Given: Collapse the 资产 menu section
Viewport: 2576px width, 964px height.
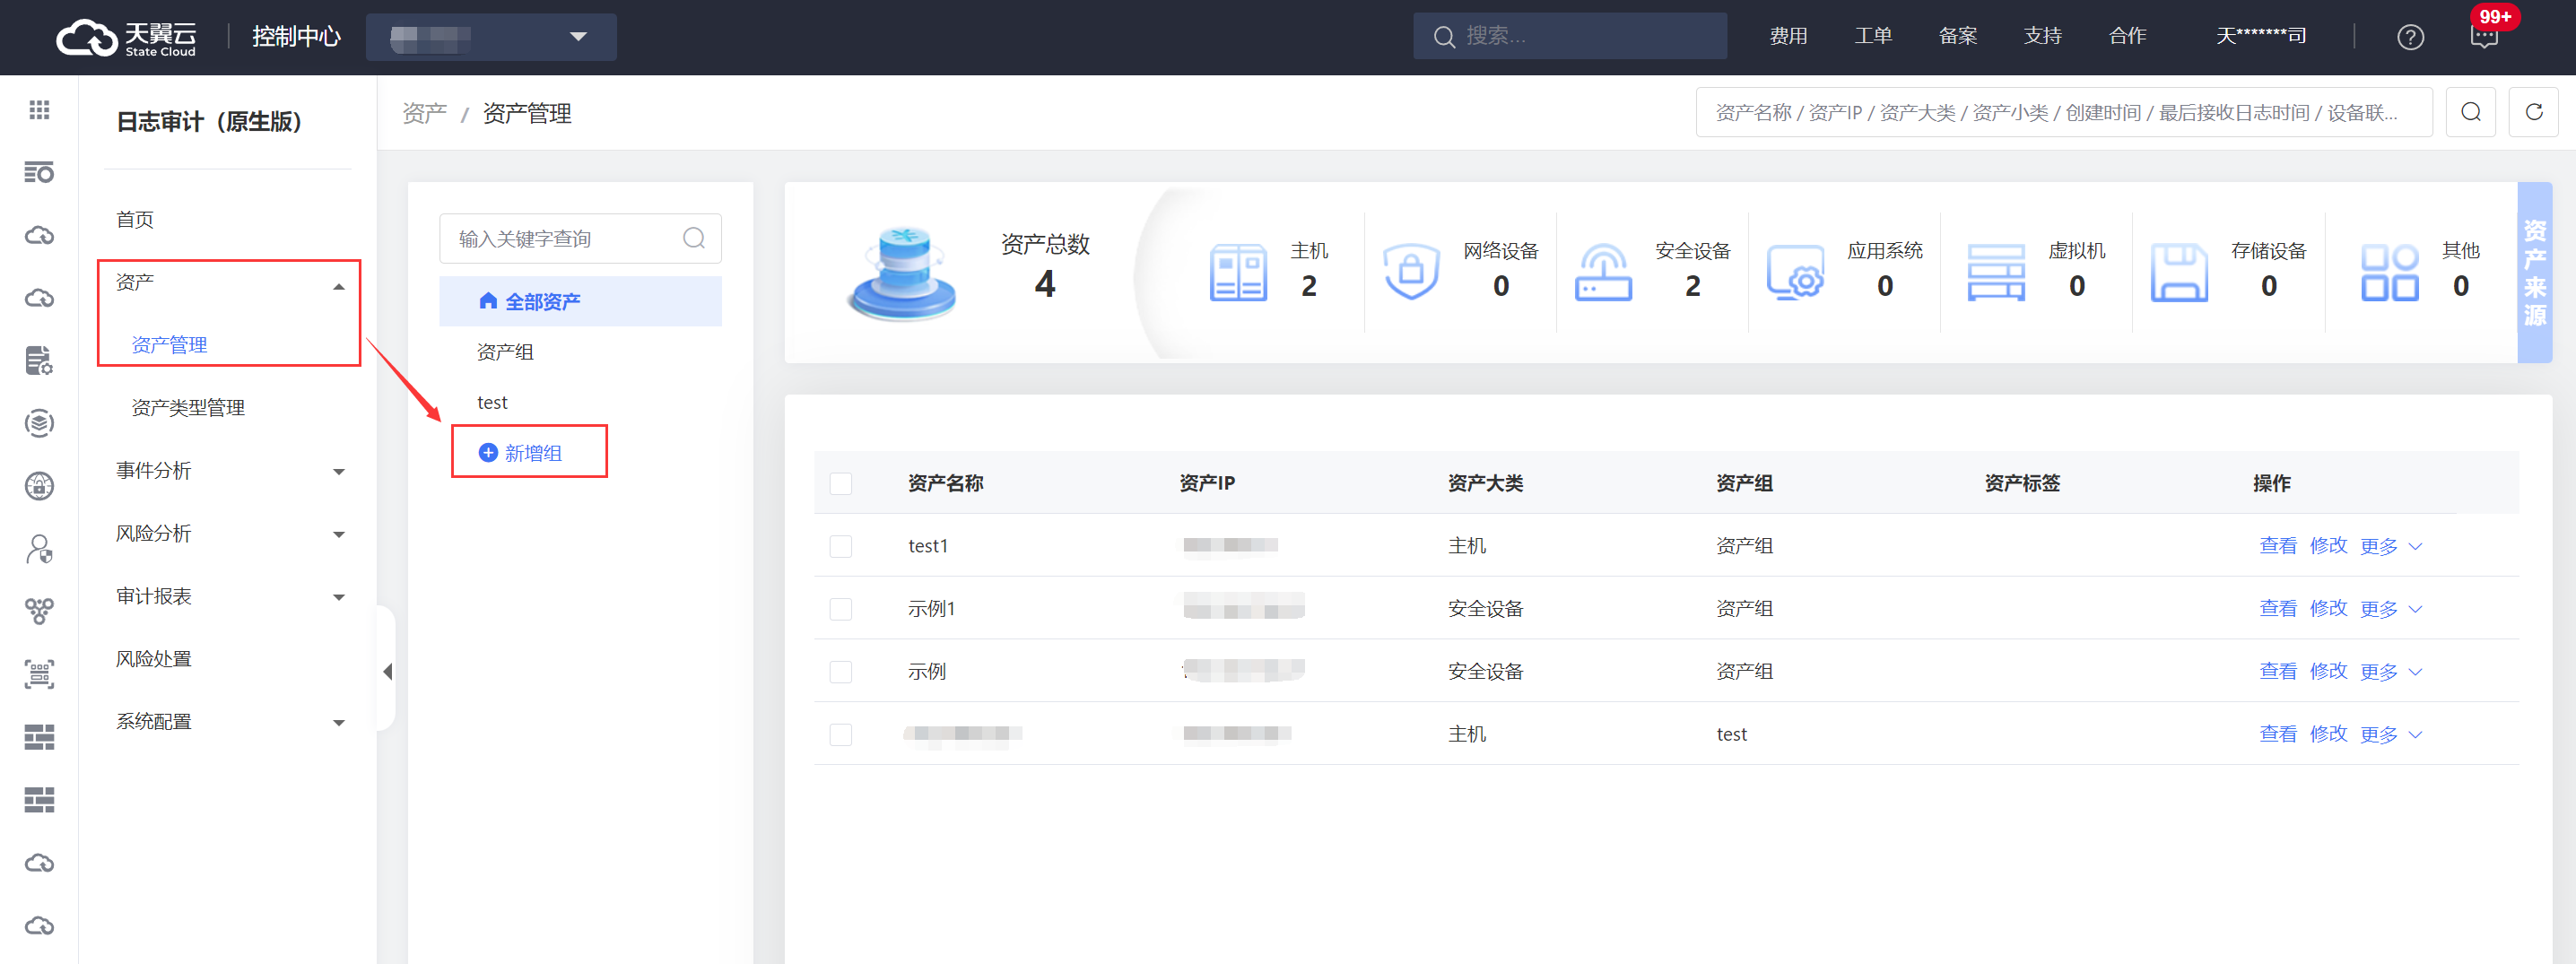Looking at the screenshot, I should coord(339,285).
